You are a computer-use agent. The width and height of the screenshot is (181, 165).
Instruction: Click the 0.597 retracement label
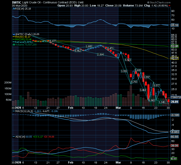147,77
